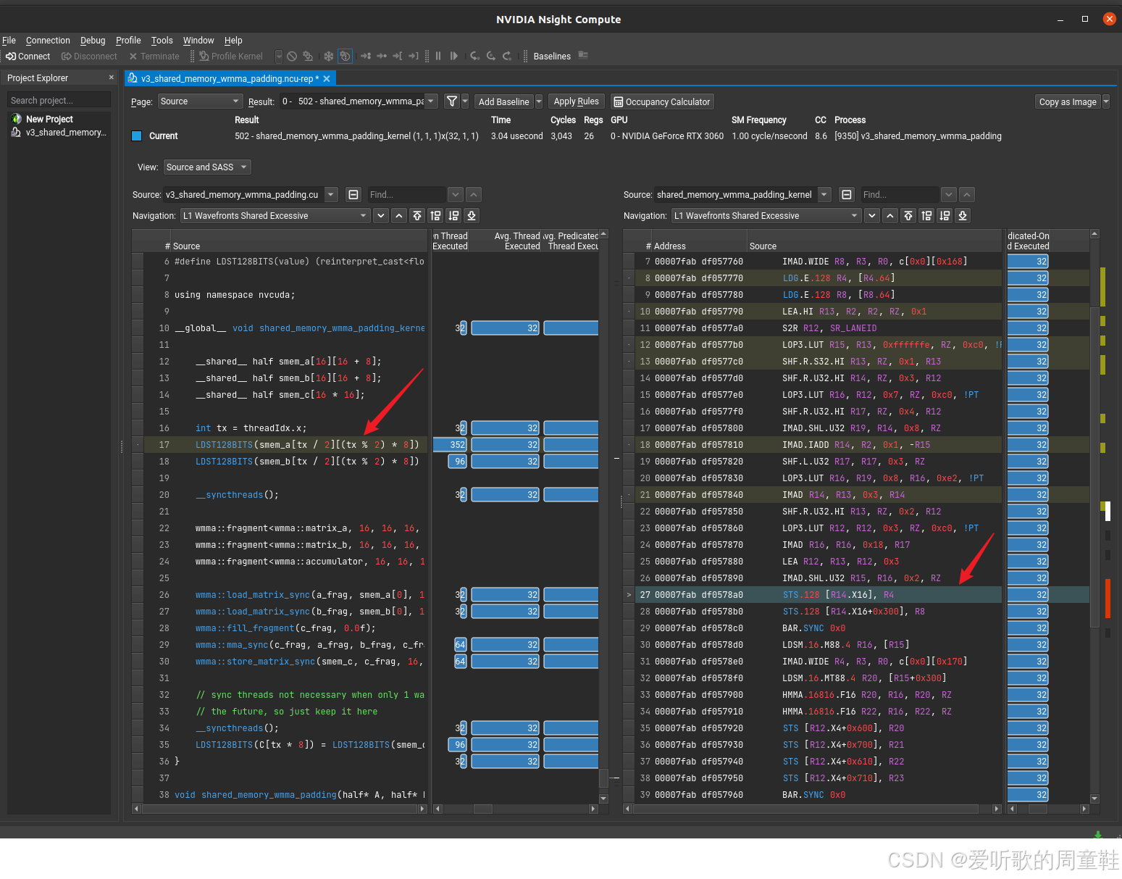
Task: Click the collapse icon beside left Source dropdown
Action: (353, 194)
